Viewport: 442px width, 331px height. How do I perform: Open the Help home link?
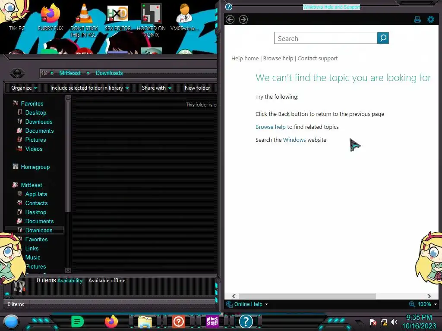[245, 58]
